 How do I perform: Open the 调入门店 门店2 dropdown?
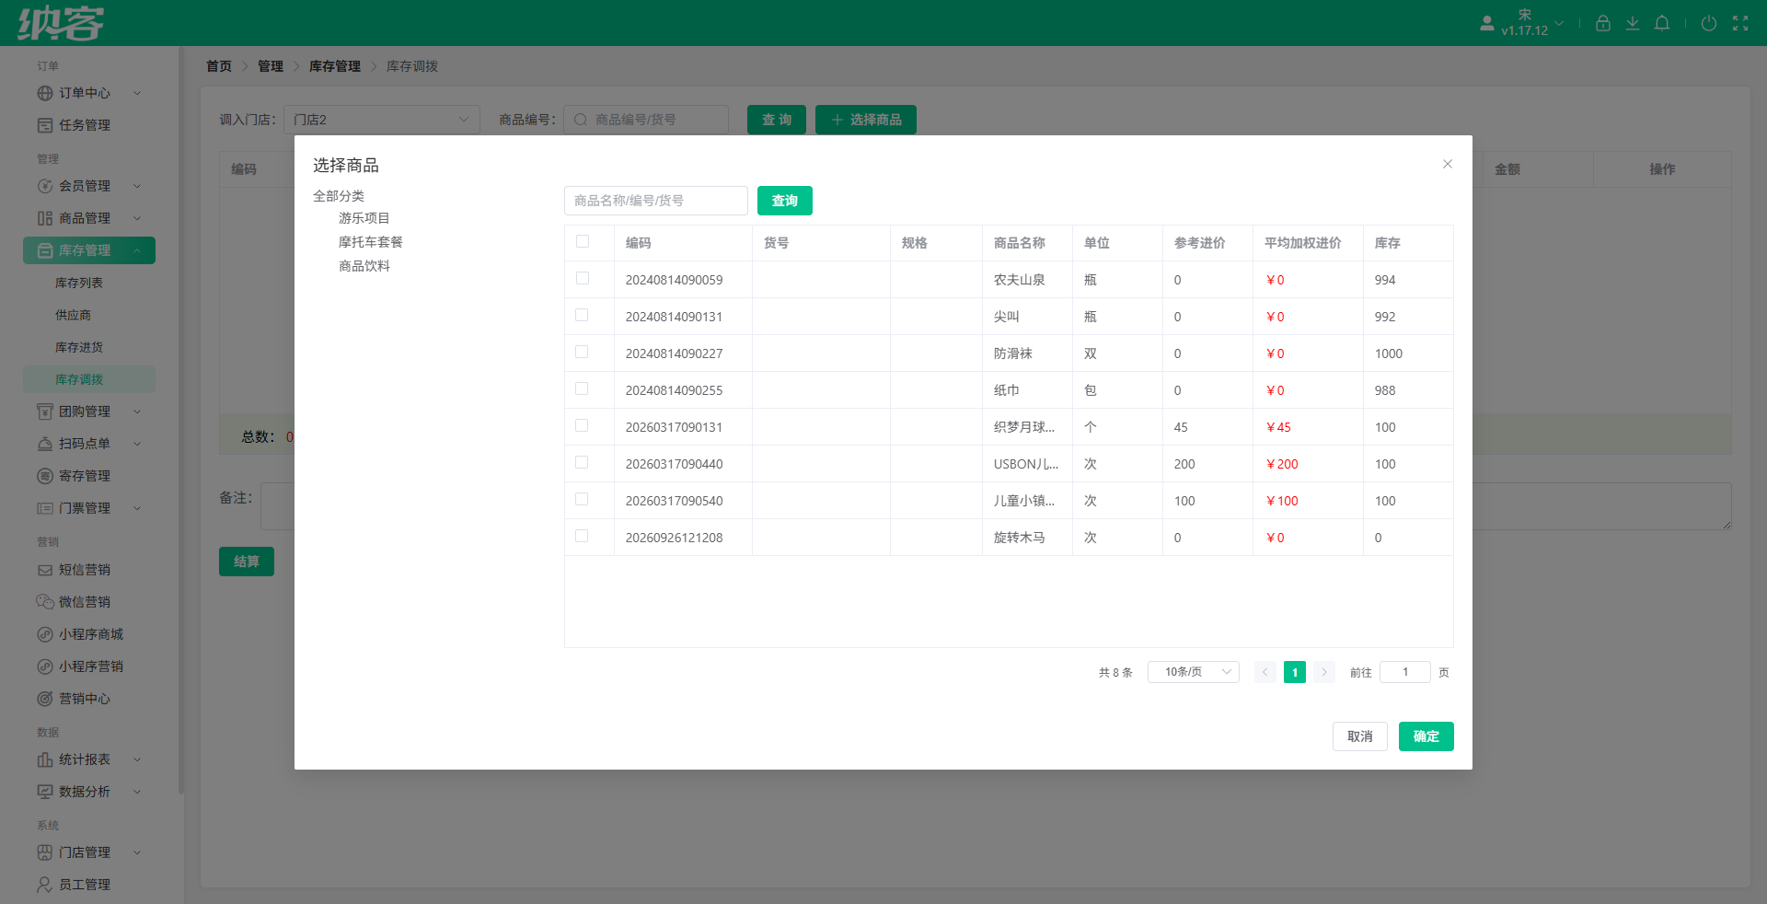tap(382, 120)
